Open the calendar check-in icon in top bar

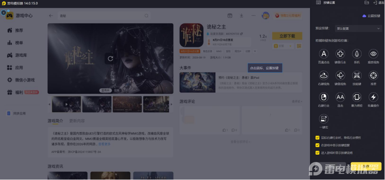[230, 16]
